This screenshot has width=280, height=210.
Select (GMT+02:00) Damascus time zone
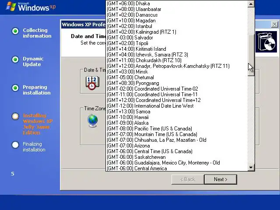177,15
